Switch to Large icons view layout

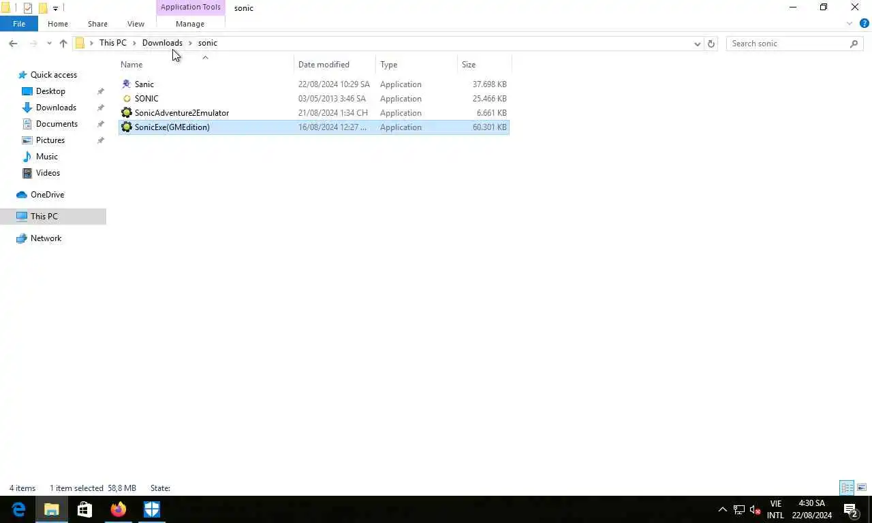(x=862, y=488)
